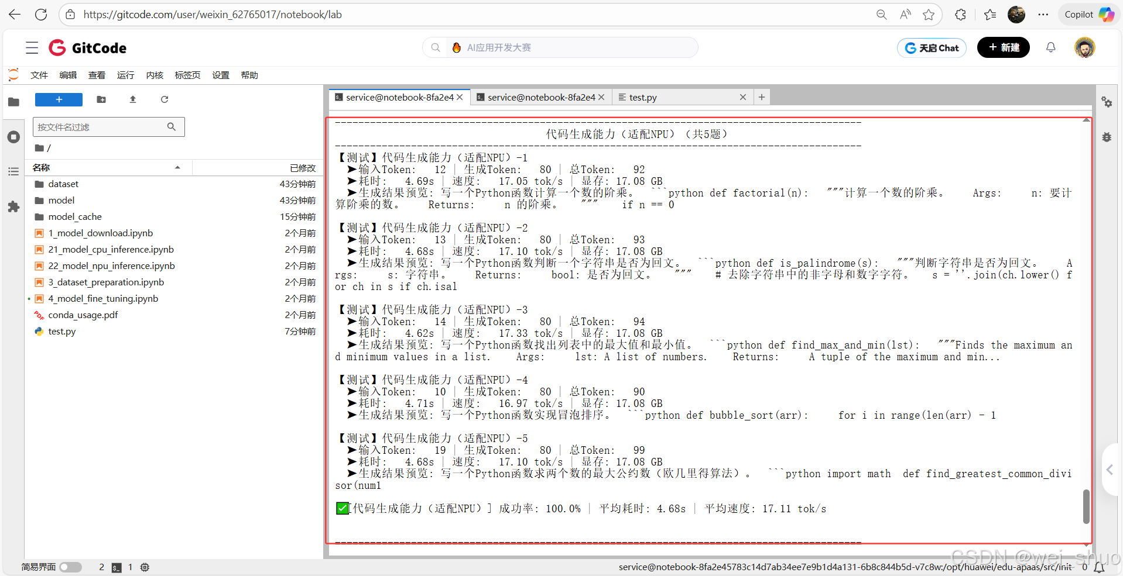Open 天启 Chat

click(932, 48)
